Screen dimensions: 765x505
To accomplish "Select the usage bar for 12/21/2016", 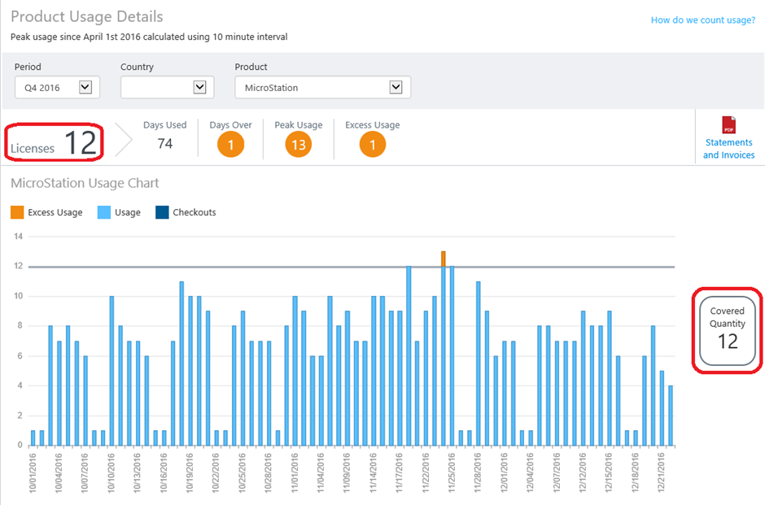I will point(662,408).
